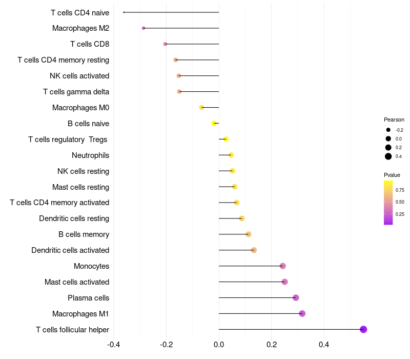
Task: Select the B cells naive yellow dot
Action: [214, 123]
